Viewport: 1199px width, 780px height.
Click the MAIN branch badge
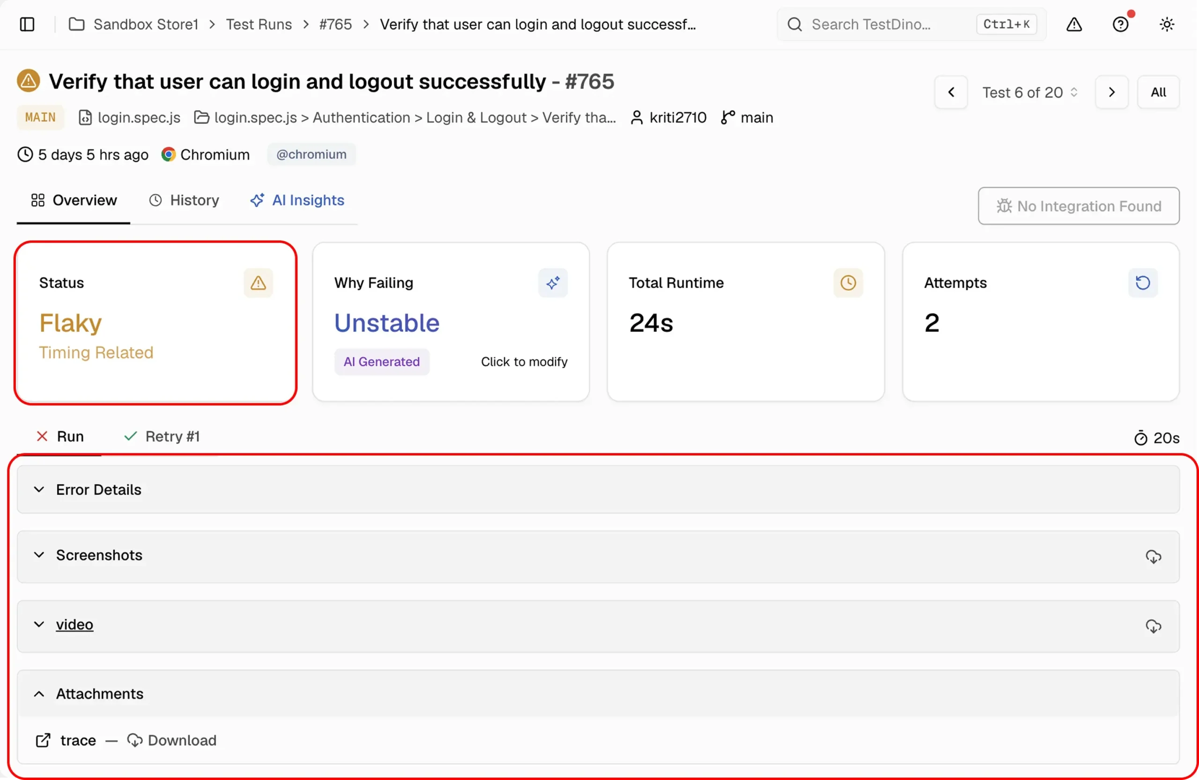point(40,118)
